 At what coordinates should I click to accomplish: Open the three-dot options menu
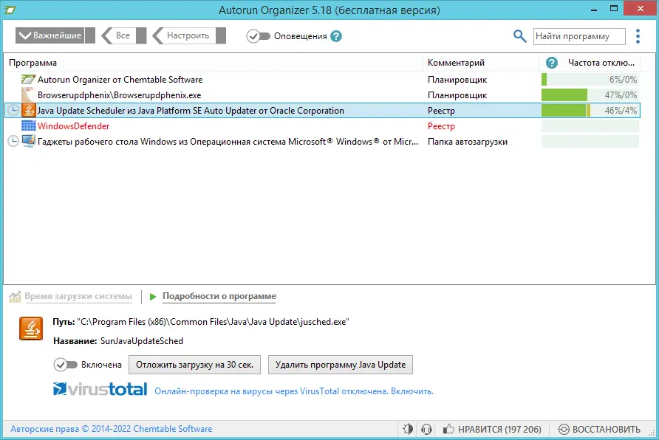[x=638, y=36]
